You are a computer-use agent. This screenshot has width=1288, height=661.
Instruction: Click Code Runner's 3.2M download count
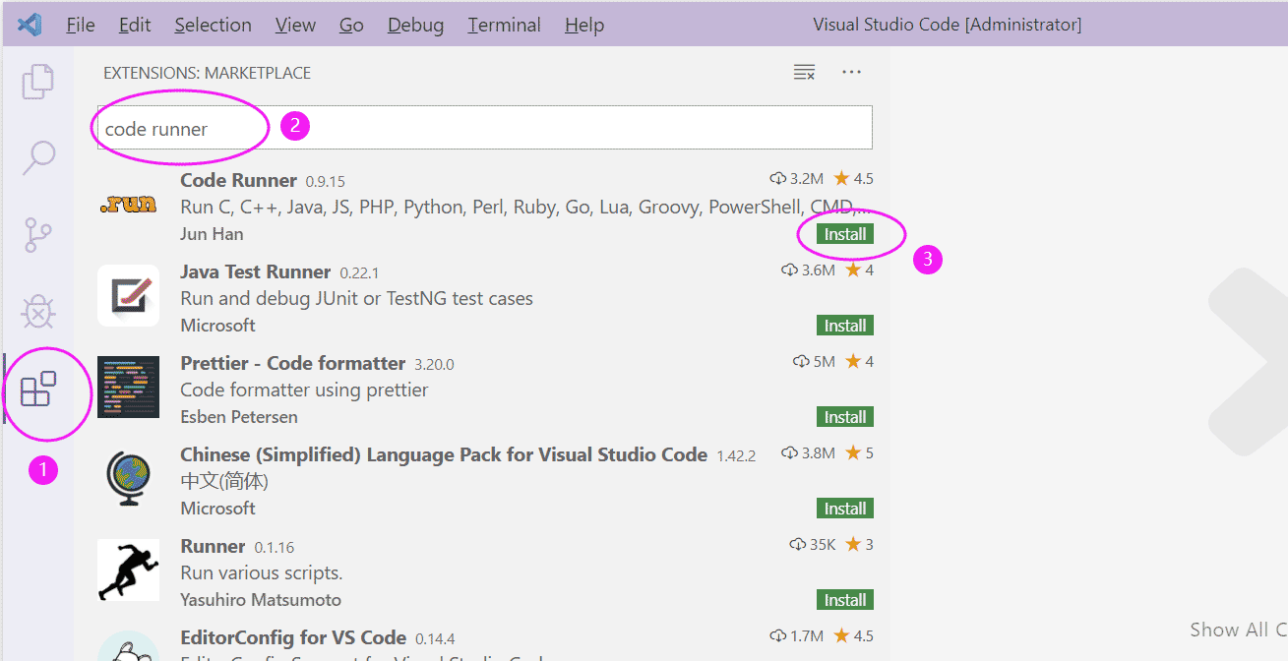pyautogui.click(x=796, y=178)
